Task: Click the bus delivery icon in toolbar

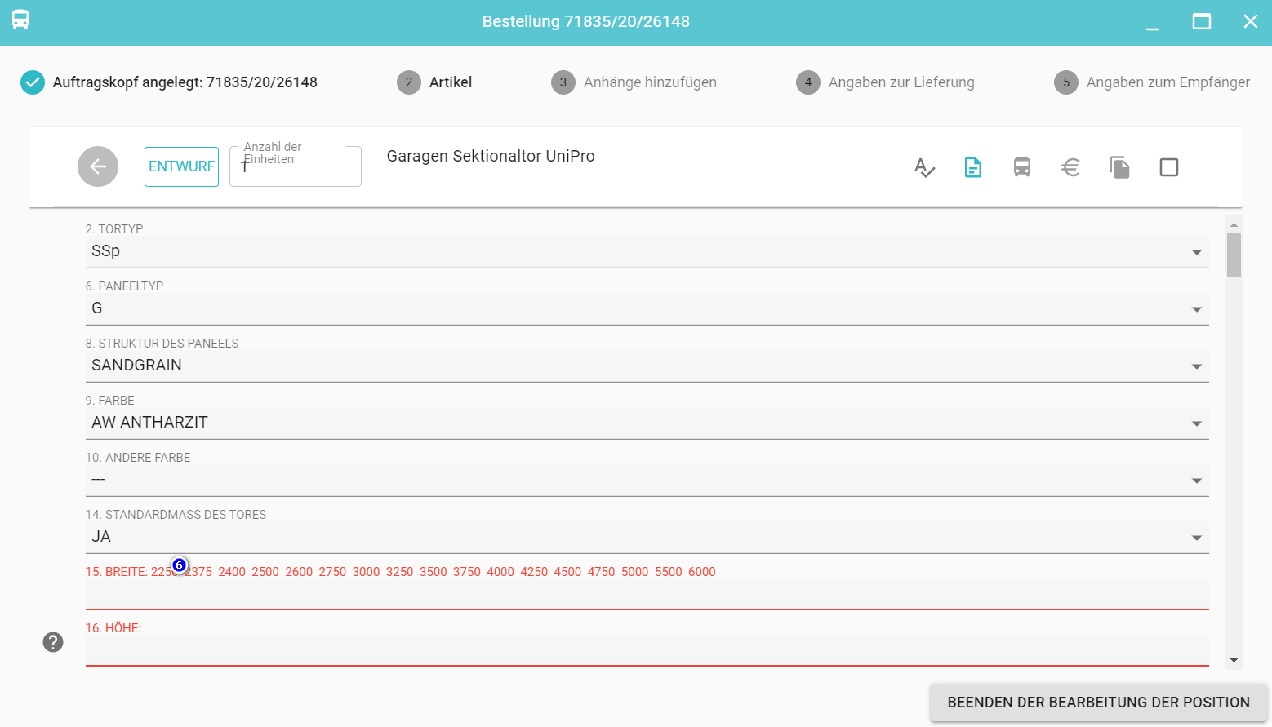Action: [1022, 167]
